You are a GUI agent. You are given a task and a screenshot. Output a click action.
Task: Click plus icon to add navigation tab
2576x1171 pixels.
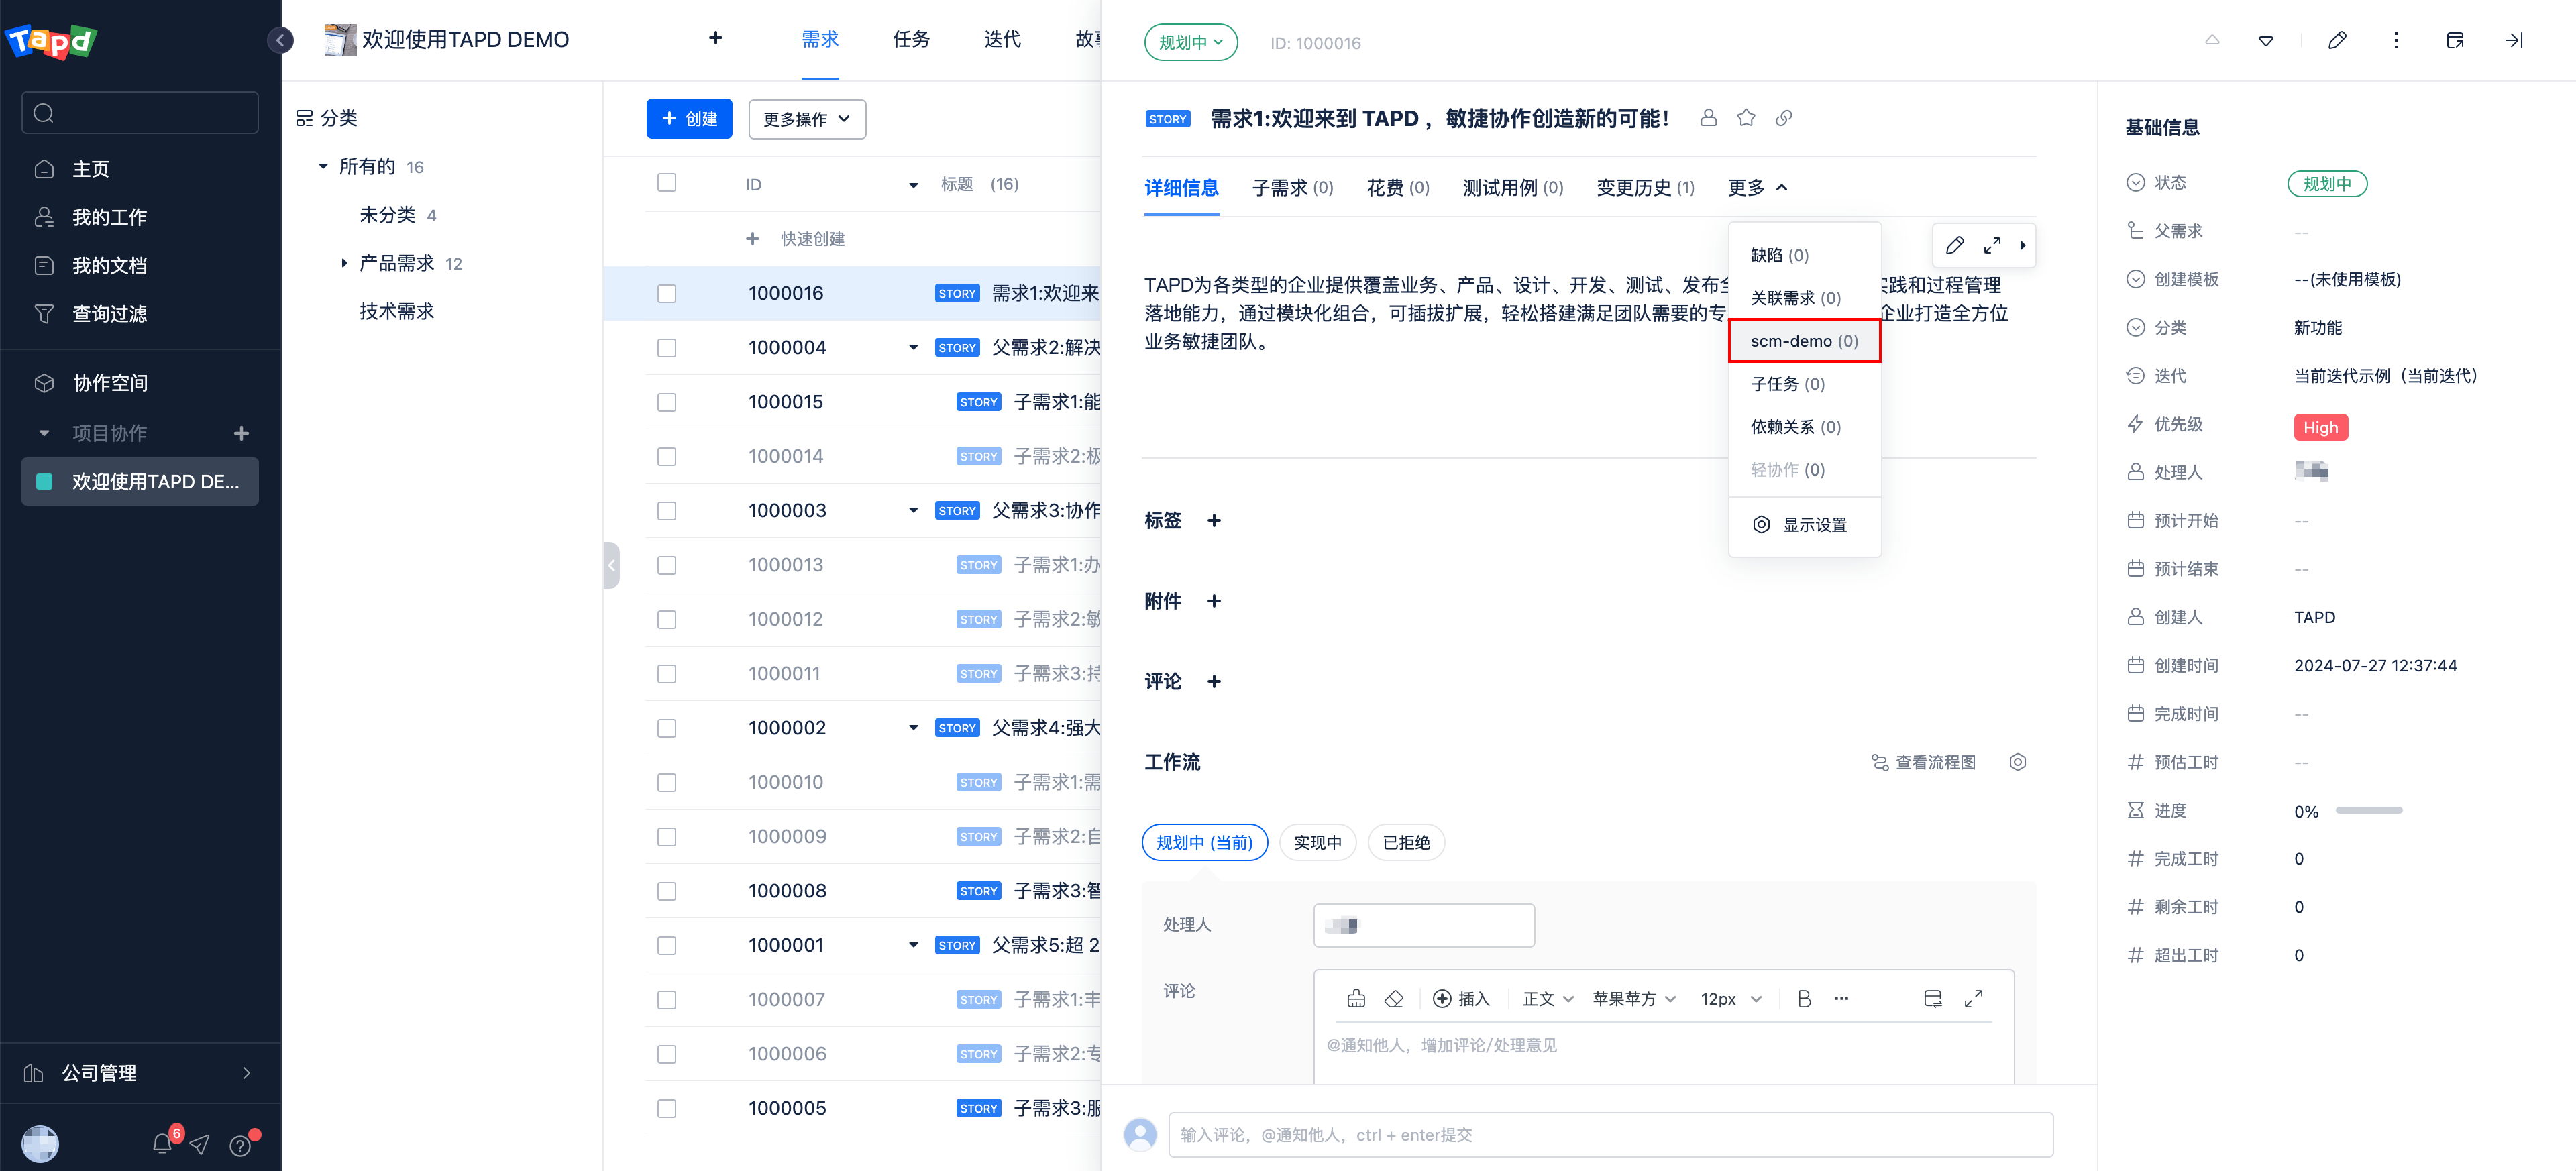pyautogui.click(x=715, y=38)
